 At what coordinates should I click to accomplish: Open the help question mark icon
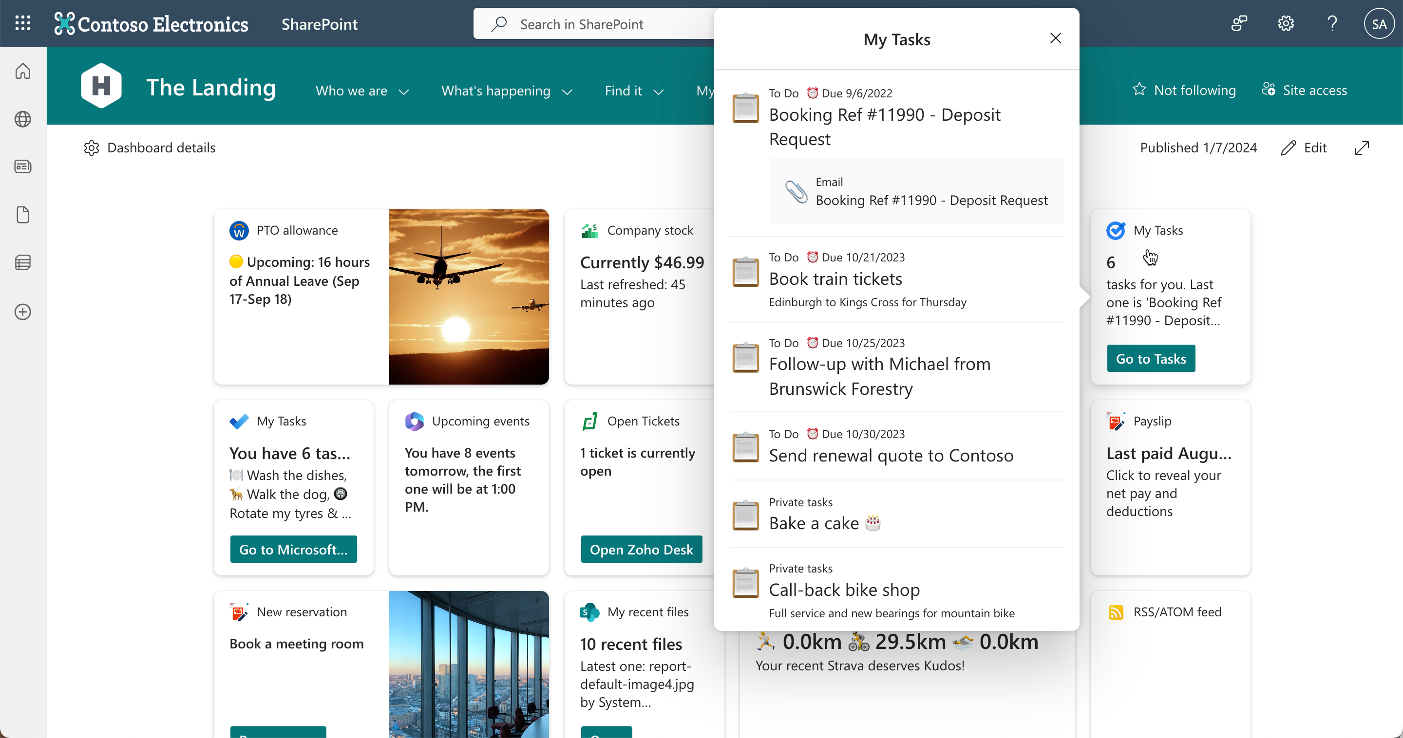(x=1332, y=23)
